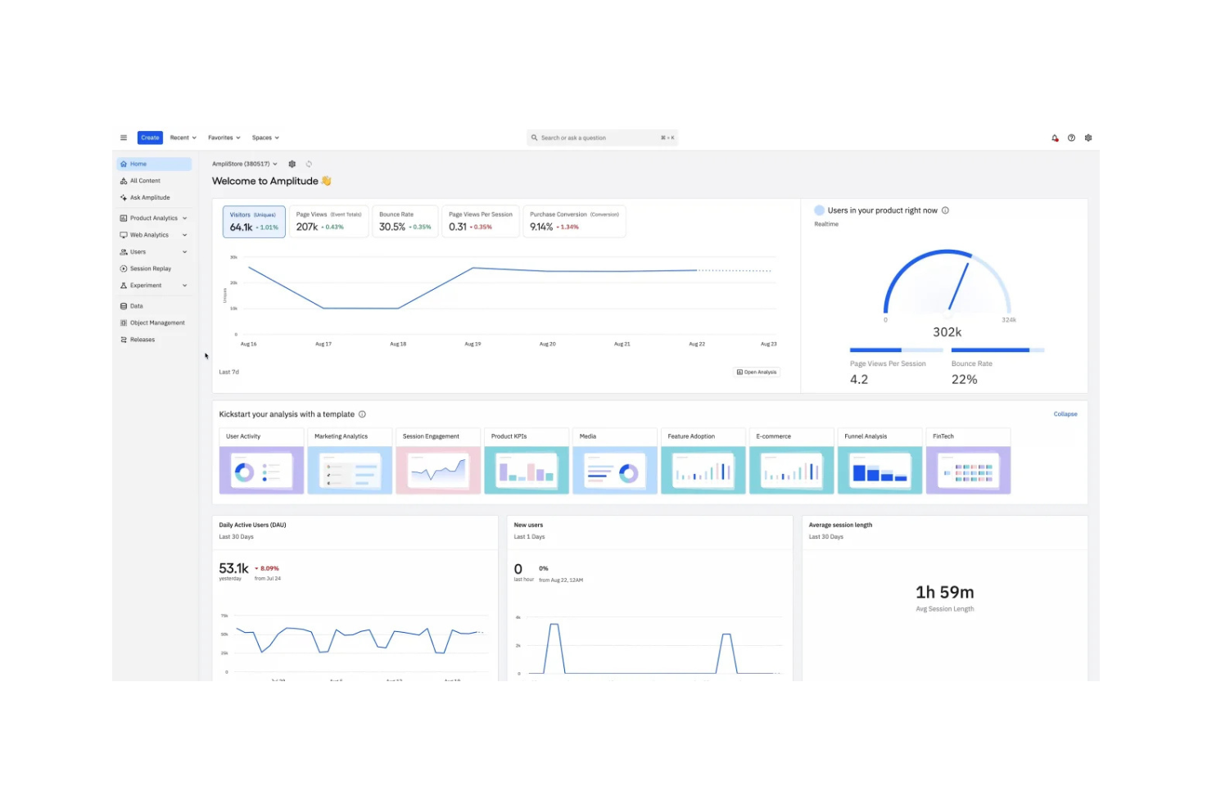The height and width of the screenshot is (808, 1212).
Task: Open the AmpliStore (380517) project selector
Action: pos(245,164)
